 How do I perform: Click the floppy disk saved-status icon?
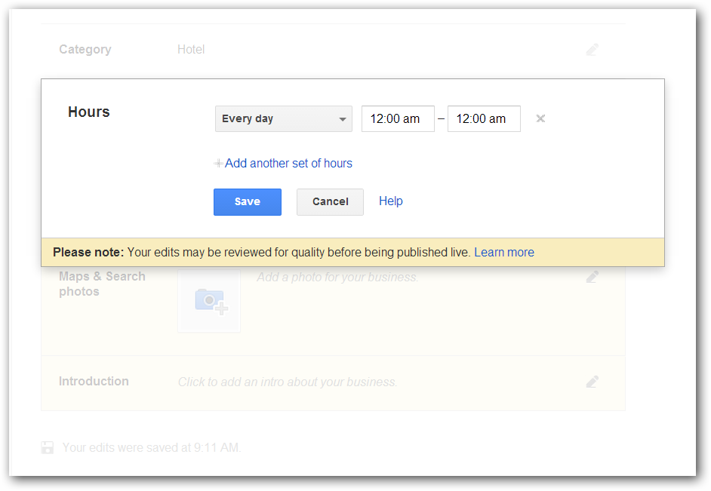click(x=48, y=447)
